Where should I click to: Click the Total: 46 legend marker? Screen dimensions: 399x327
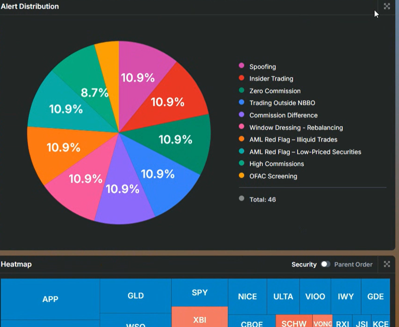pyautogui.click(x=242, y=198)
